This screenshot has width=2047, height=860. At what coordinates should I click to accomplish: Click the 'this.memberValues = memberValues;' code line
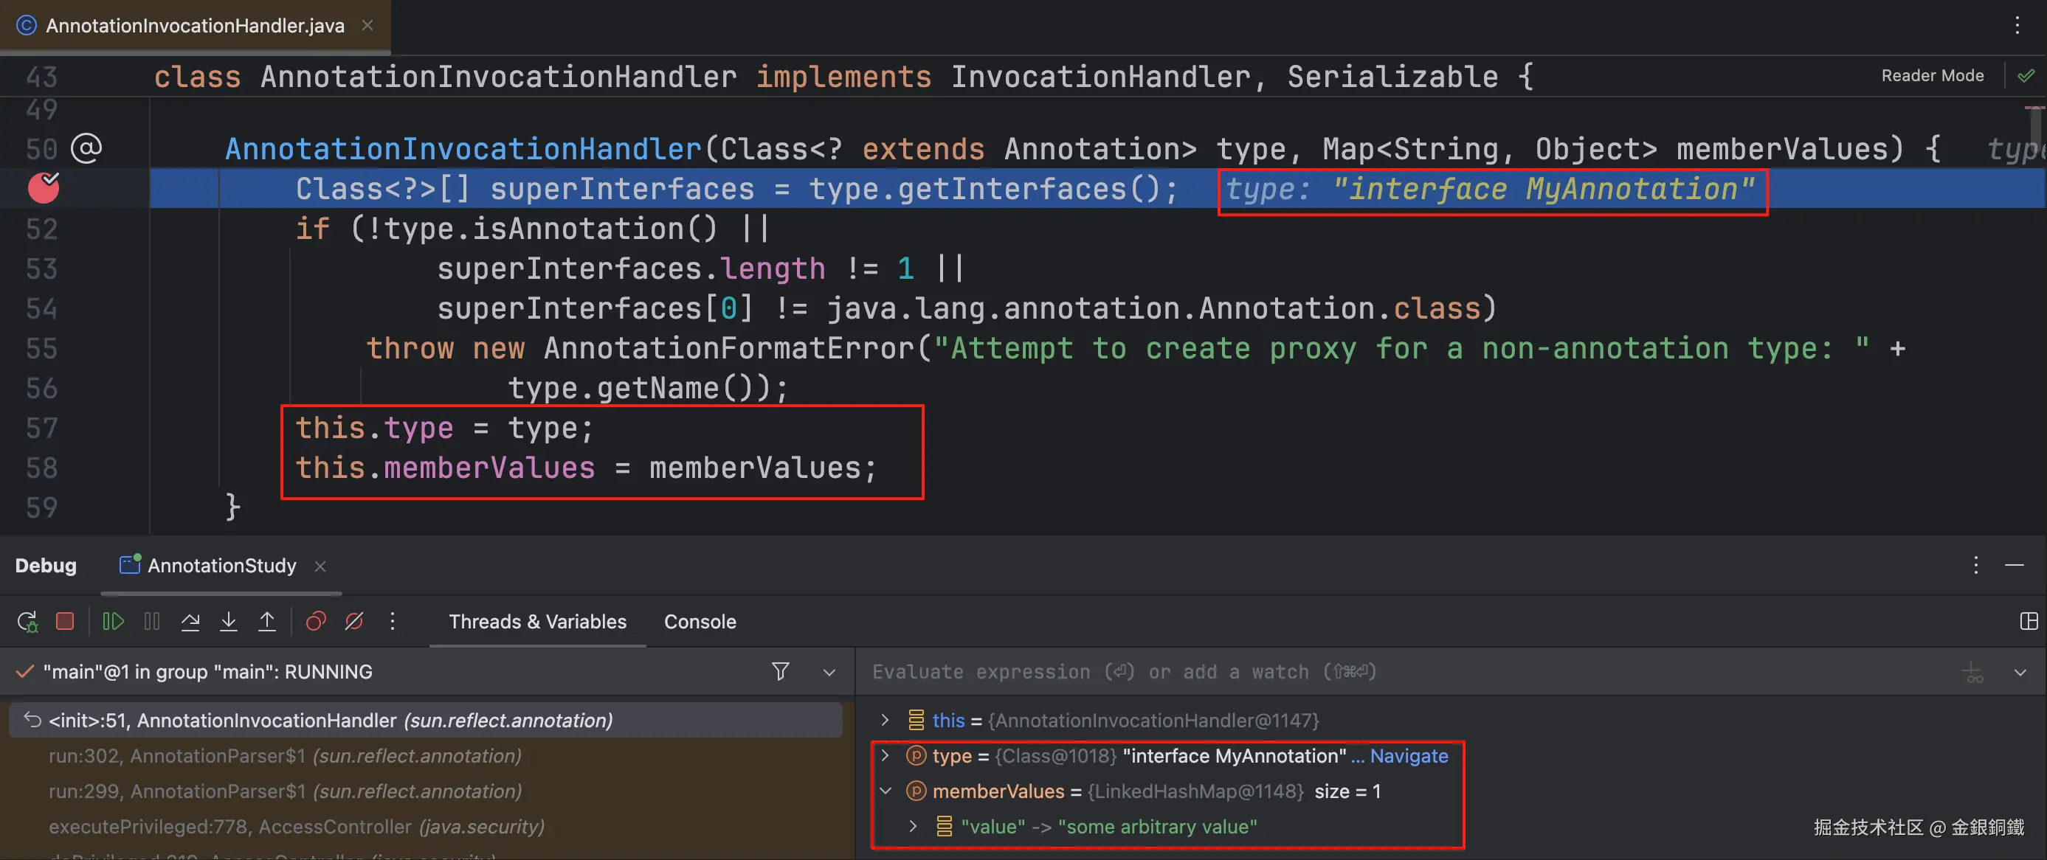point(587,468)
